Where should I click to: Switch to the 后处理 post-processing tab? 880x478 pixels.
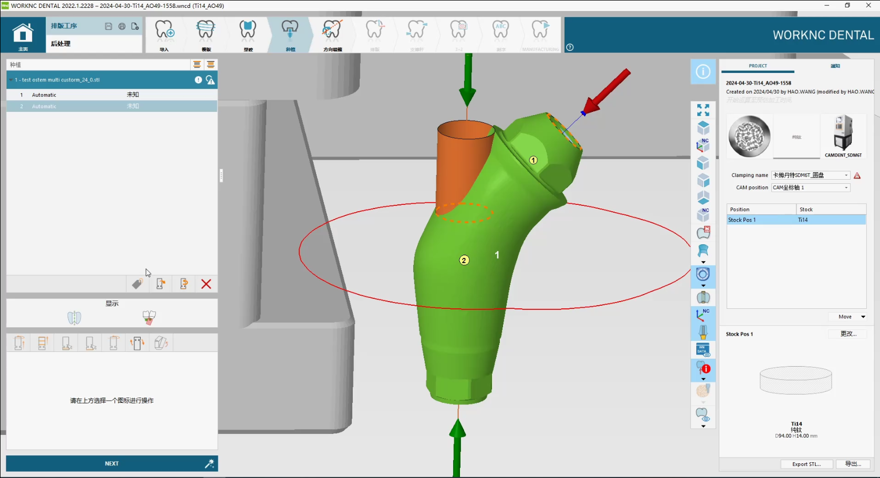pyautogui.click(x=61, y=44)
